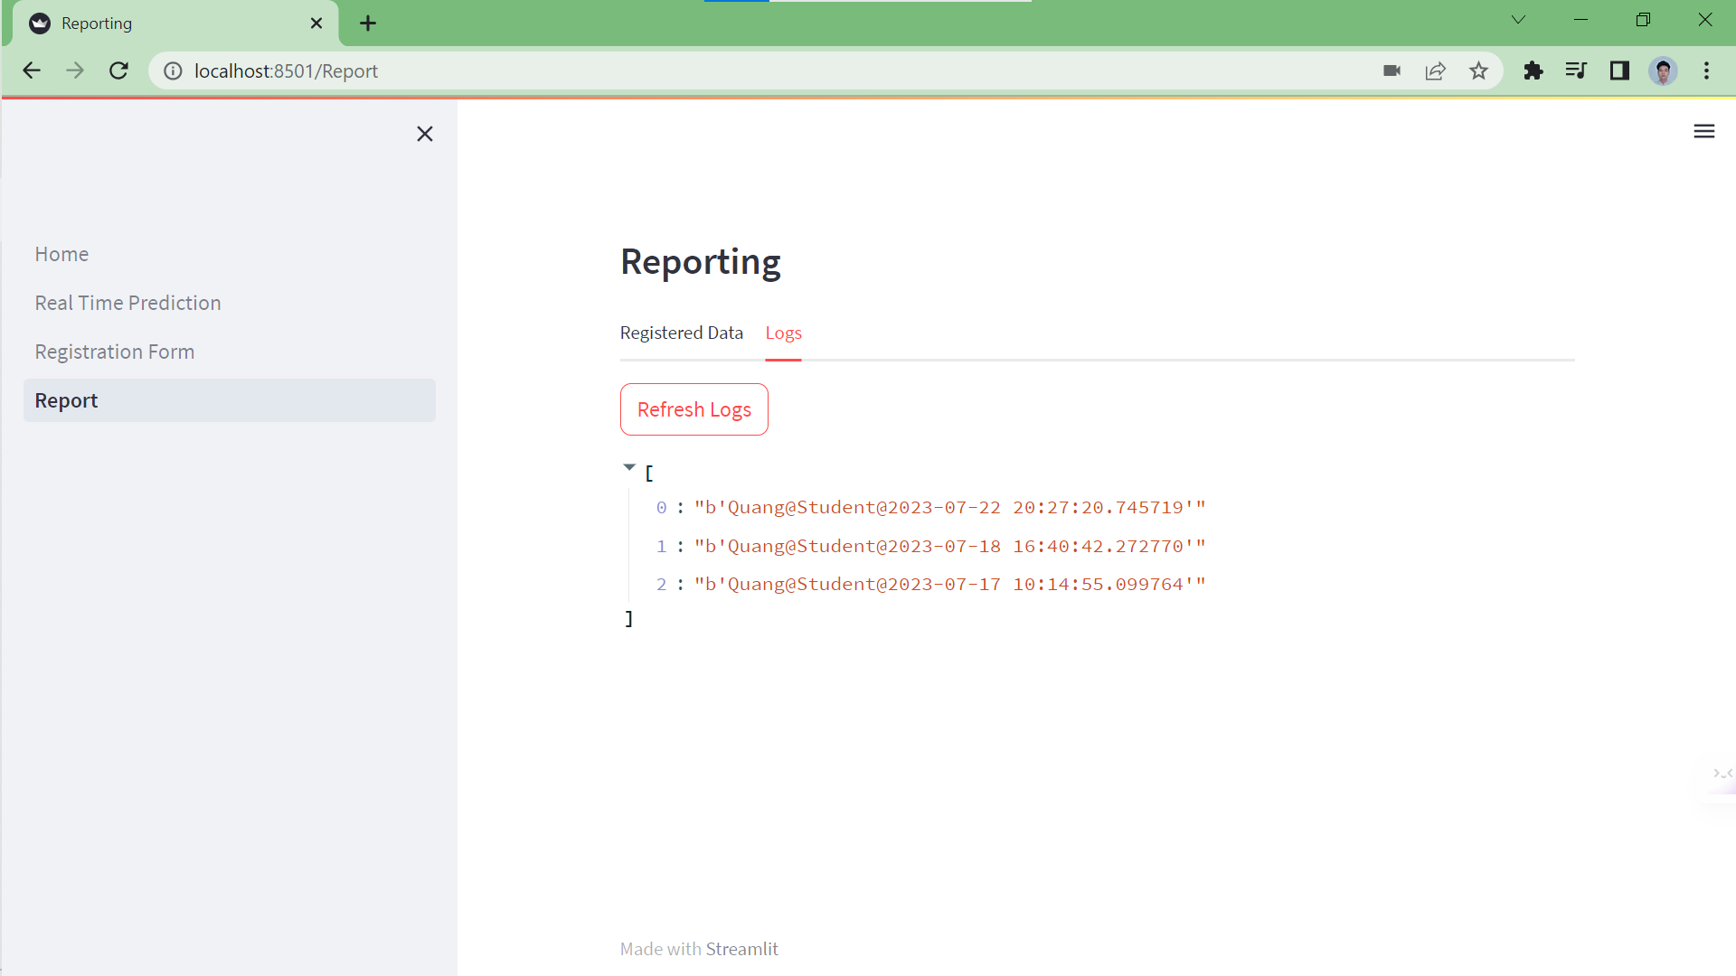Click the camera icon in address bar
Image resolution: width=1736 pixels, height=976 pixels.
coord(1392,70)
